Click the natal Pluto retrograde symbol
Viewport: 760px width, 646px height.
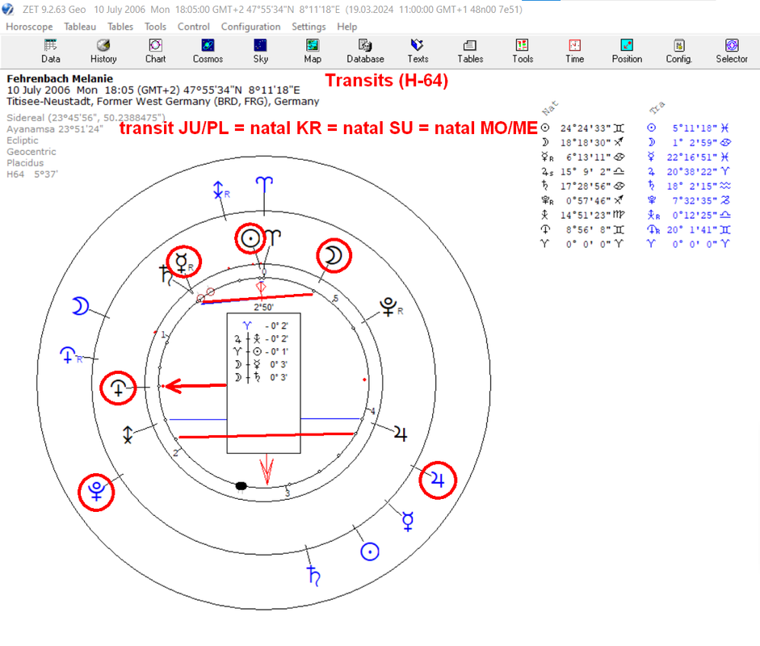391,307
